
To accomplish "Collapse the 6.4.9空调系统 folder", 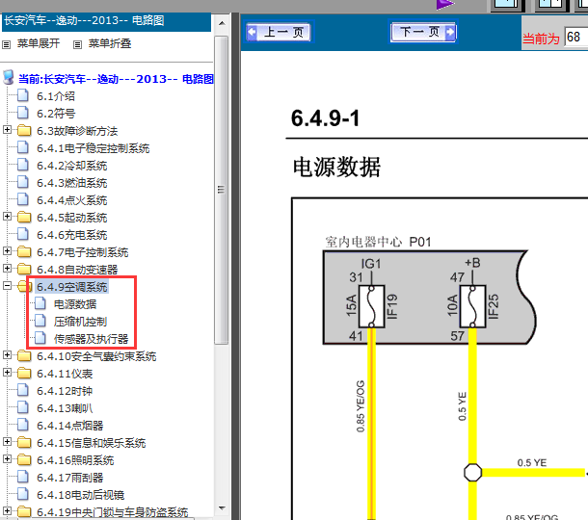I will [7, 285].
